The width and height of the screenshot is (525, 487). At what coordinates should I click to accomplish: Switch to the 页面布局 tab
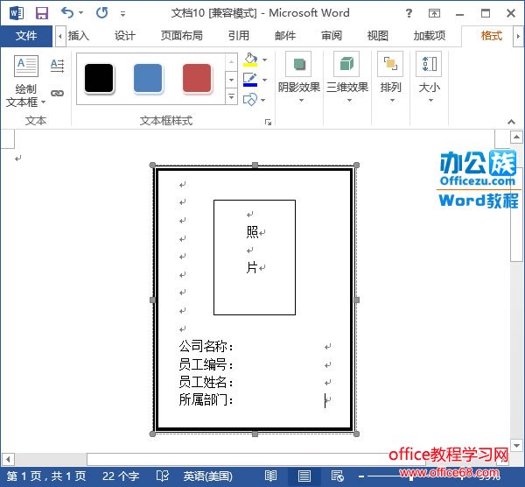pos(181,36)
